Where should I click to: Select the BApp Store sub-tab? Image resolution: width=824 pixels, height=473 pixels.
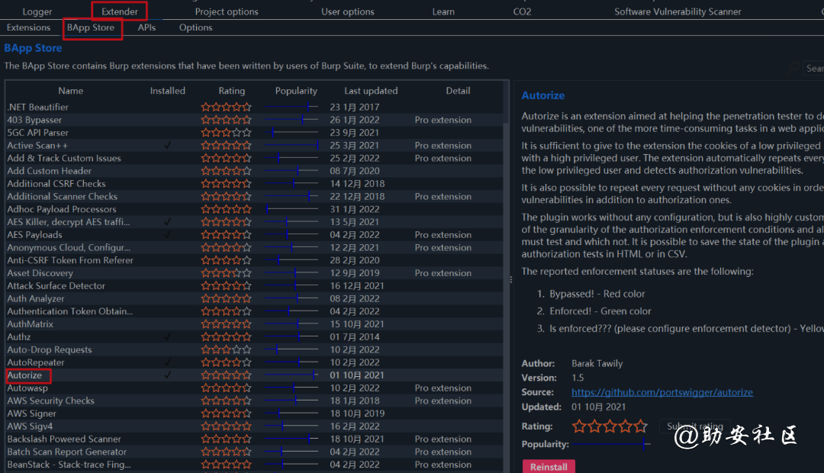coord(90,27)
